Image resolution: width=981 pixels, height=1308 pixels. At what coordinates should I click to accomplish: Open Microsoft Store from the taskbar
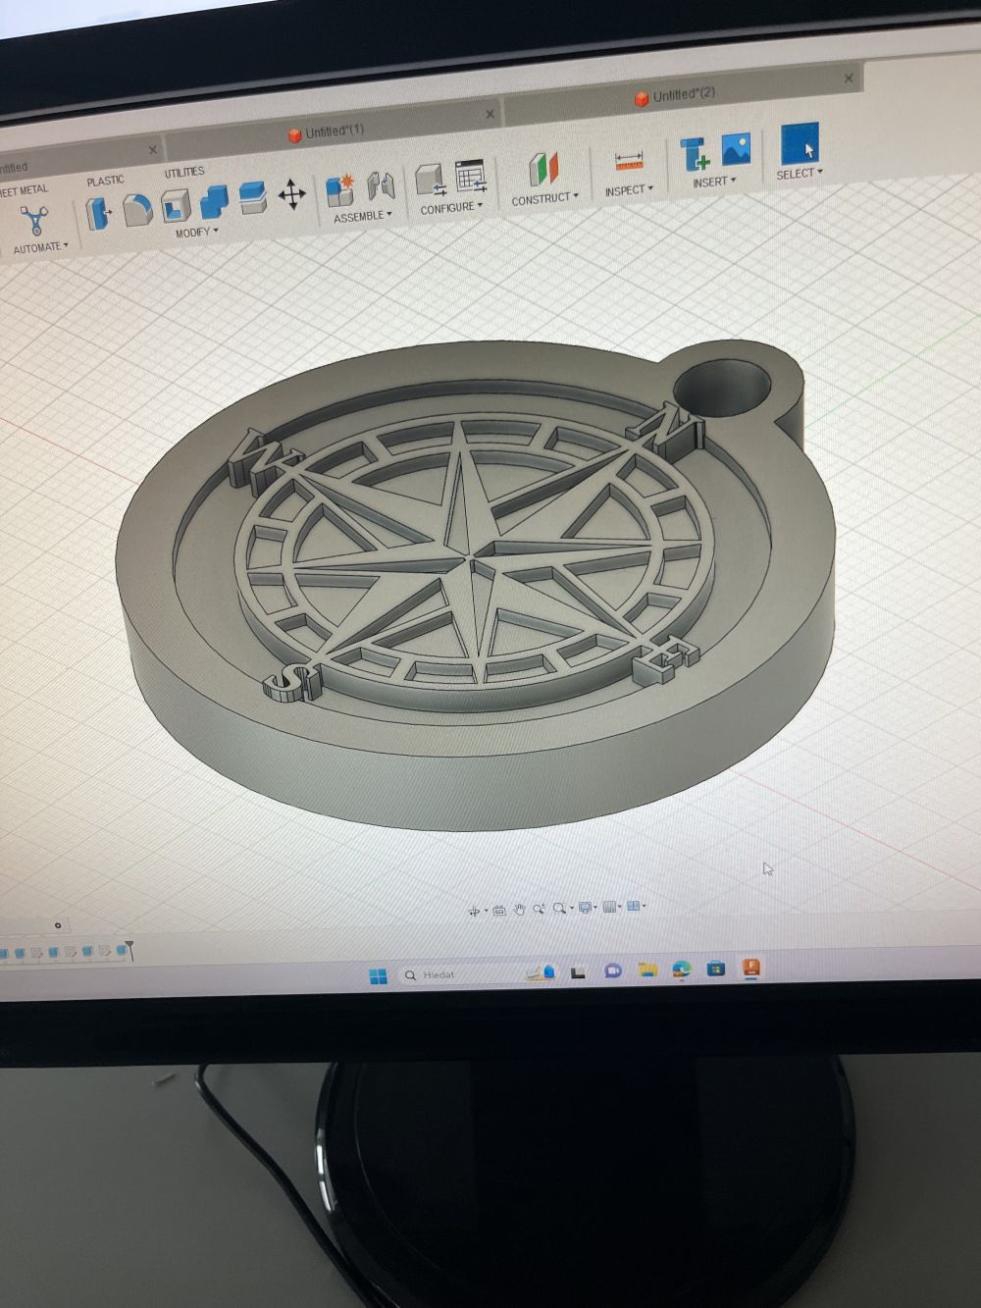coord(716,968)
